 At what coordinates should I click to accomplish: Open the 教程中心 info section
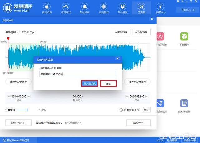click(x=160, y=8)
